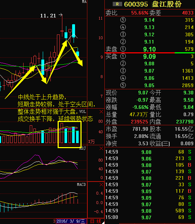195x224 pixels.
Task: Select sell level ③ price 9.12
Action: pos(149,34)
